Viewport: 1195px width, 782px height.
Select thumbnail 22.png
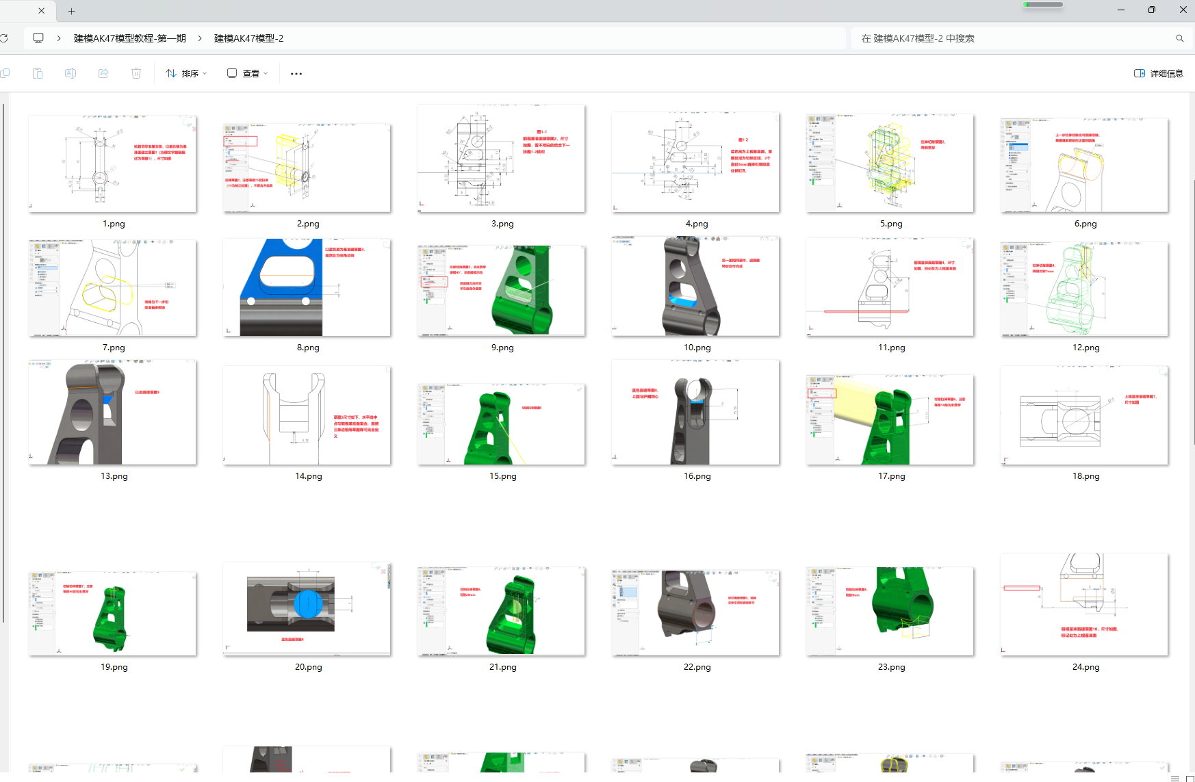[696, 613]
